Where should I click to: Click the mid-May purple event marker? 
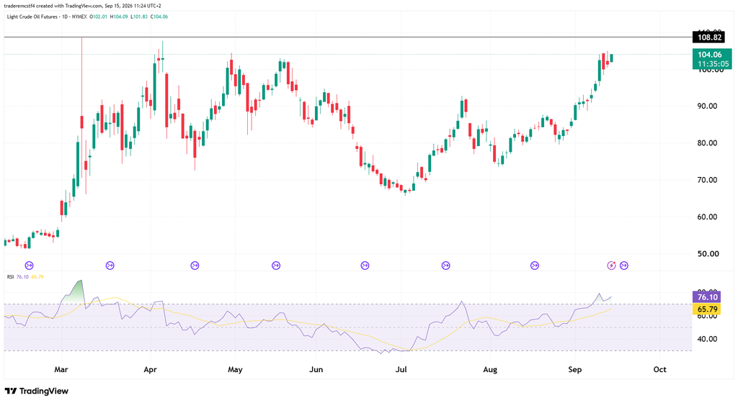tap(276, 266)
